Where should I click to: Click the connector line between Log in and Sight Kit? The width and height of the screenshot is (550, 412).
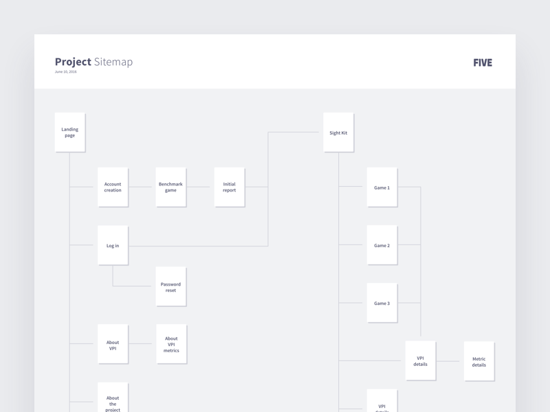click(198, 246)
